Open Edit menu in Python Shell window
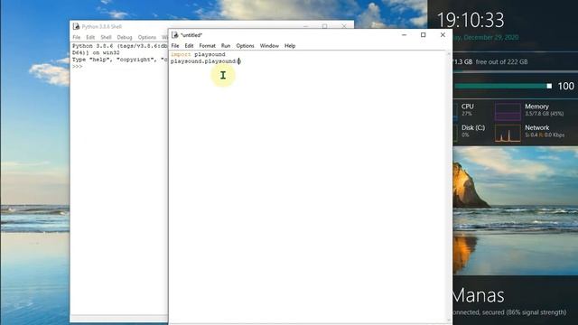The height and width of the screenshot is (325, 578). (x=90, y=37)
